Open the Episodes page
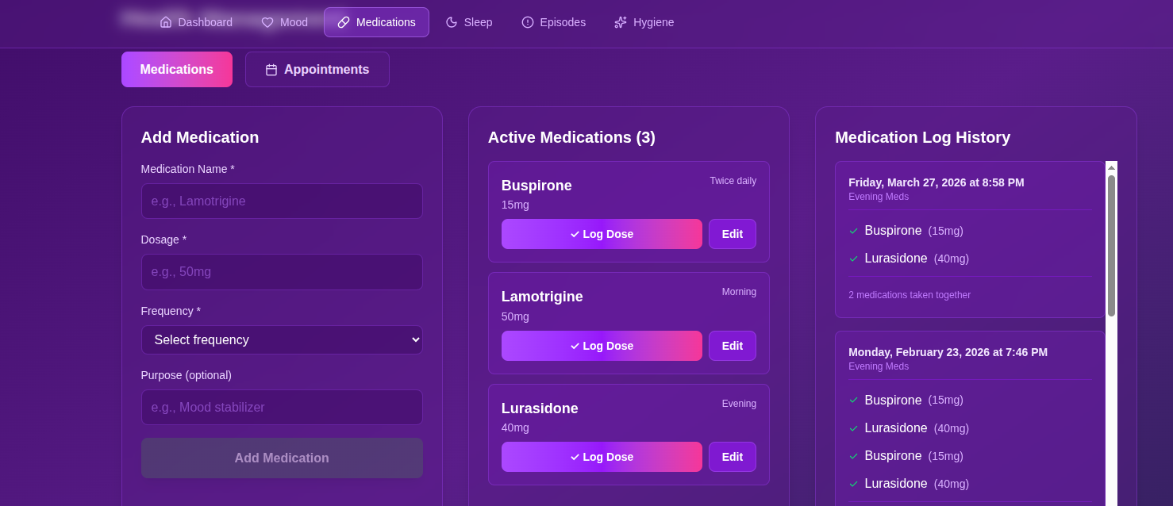 (x=553, y=22)
